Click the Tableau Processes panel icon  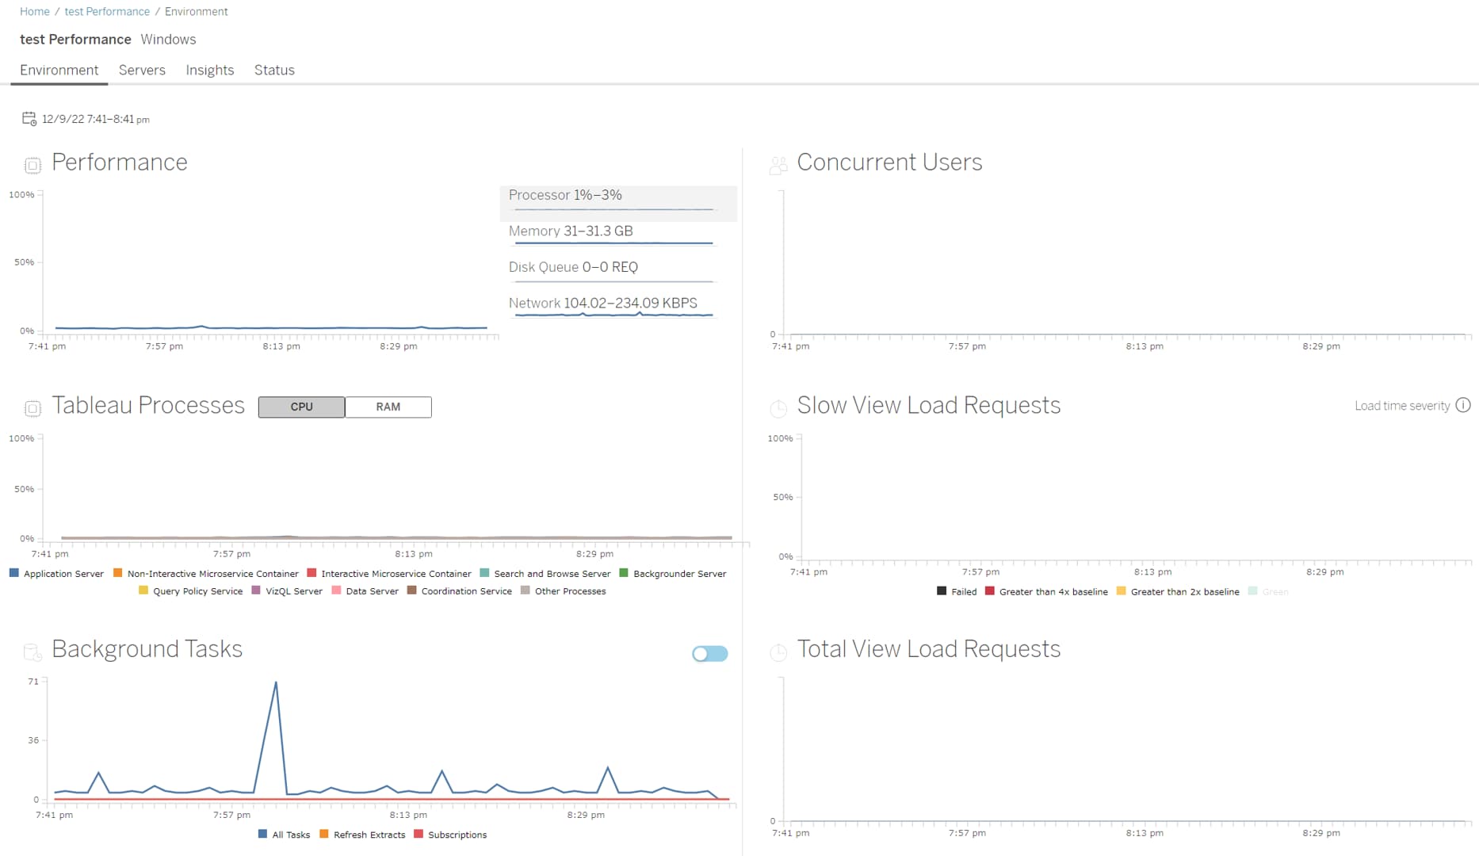click(32, 408)
